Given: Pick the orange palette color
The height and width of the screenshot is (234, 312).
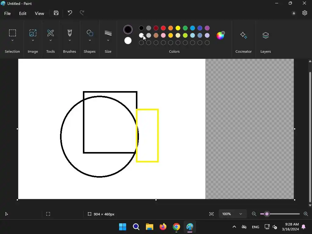Looking at the screenshot, I should [171, 28].
